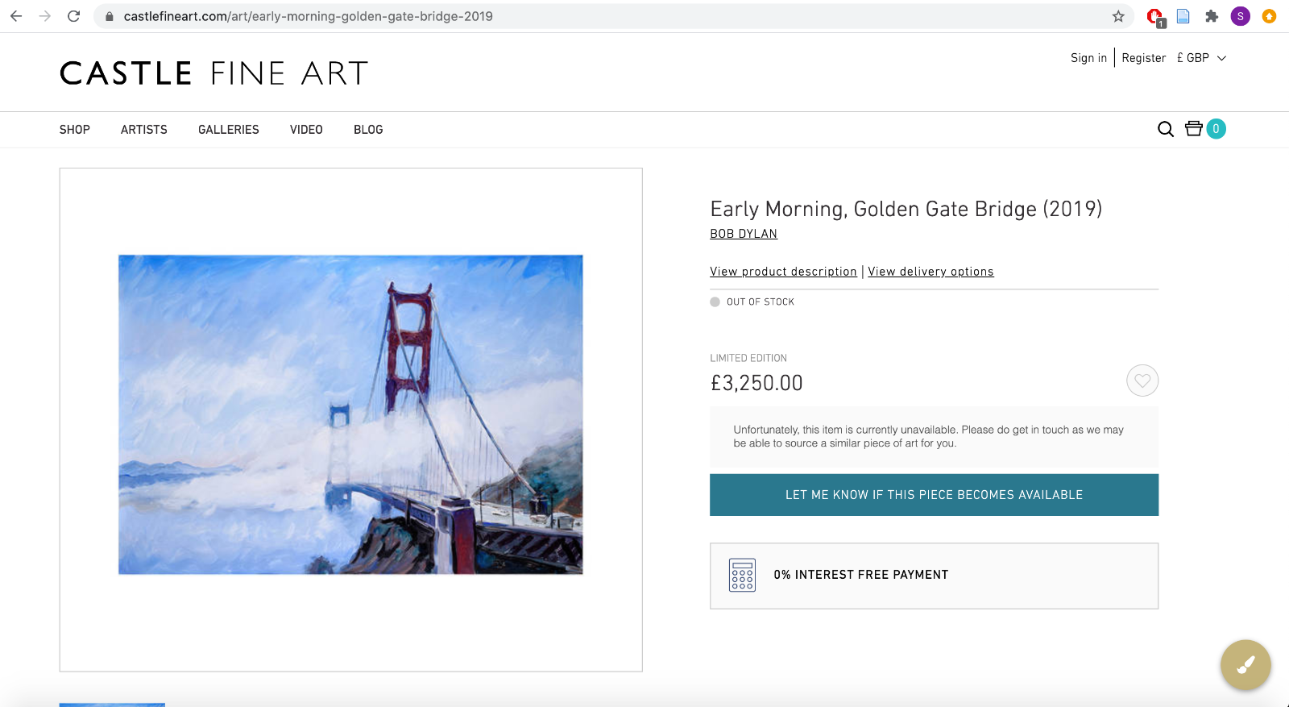
Task: Open the browser extensions puzzle icon
Action: point(1212,16)
